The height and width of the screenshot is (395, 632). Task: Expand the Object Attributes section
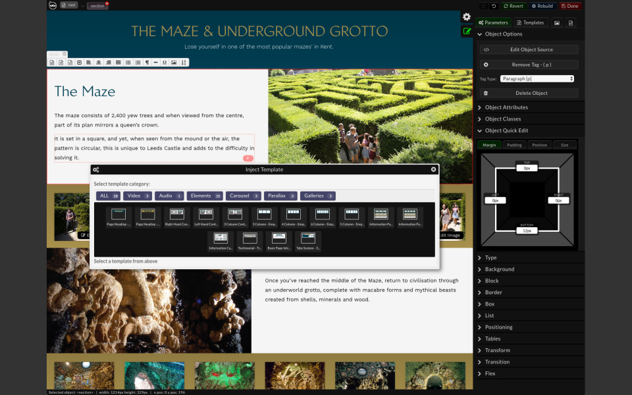click(529, 107)
